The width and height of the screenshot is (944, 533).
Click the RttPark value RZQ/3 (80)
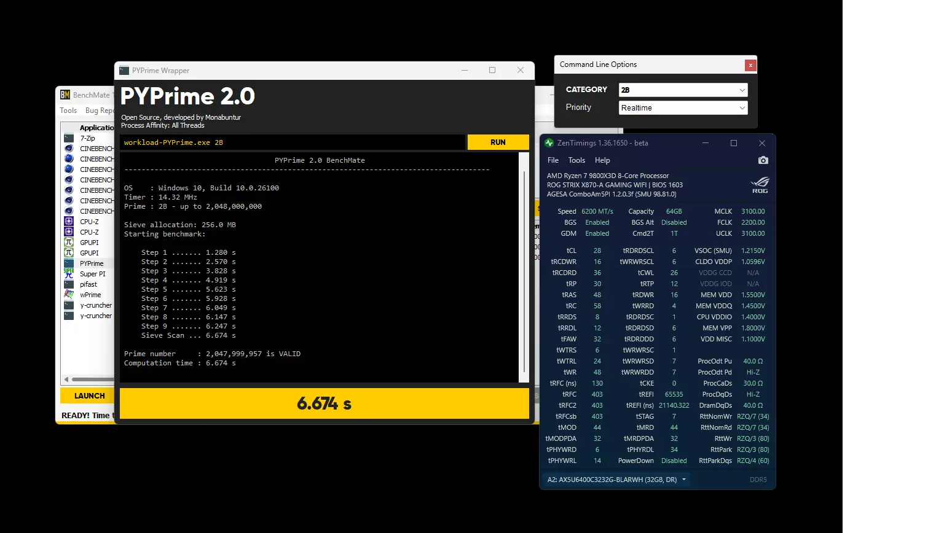click(x=753, y=449)
